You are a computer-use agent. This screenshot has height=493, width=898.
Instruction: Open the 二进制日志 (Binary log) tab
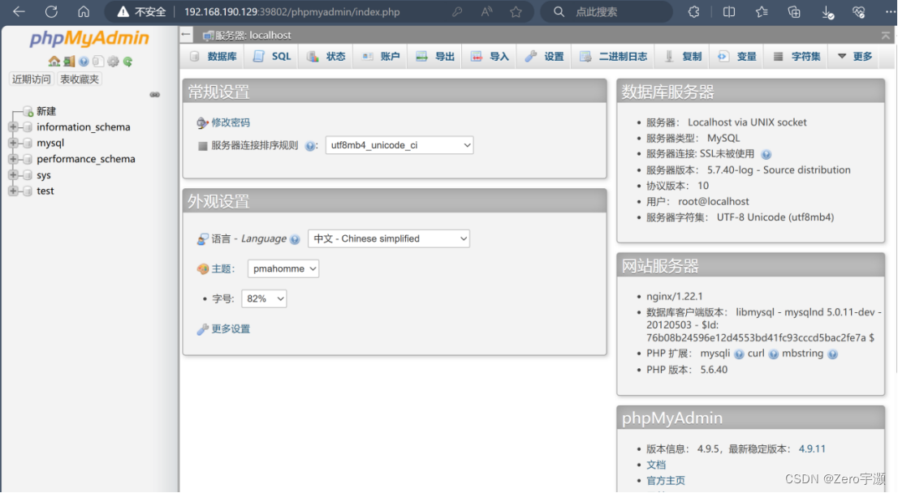pos(613,56)
